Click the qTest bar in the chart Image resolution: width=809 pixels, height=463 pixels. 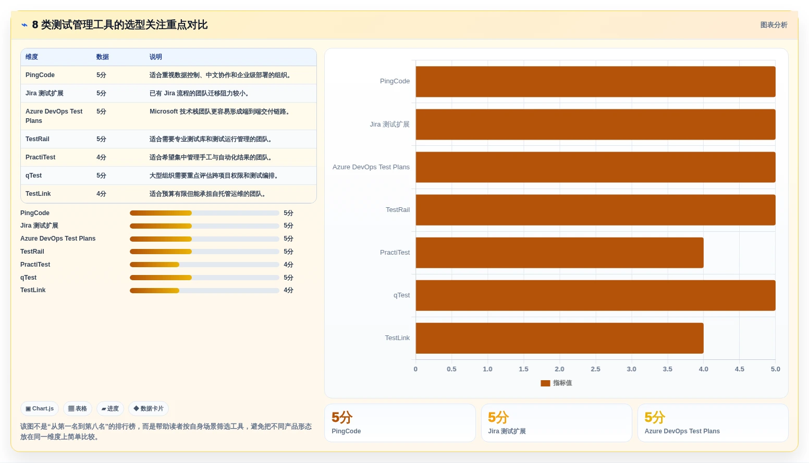[595, 295]
